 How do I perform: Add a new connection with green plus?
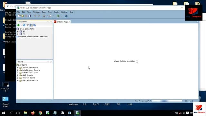pyautogui.click(x=18, y=25)
